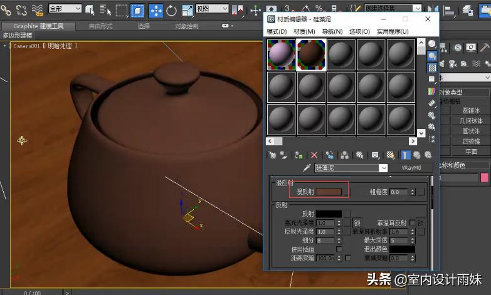Activate the Select Object tool in toolbar
Image resolution: width=491 pixels, height=295 pixels.
point(90,11)
